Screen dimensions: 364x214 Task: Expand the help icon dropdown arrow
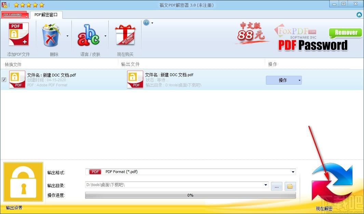152,23
